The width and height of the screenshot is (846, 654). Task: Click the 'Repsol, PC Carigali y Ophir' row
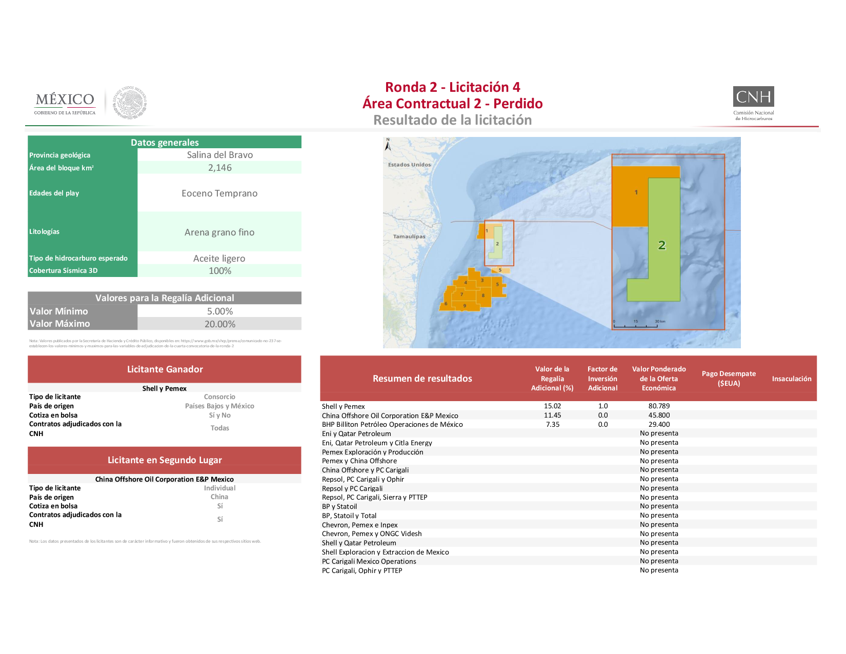pos(568,479)
